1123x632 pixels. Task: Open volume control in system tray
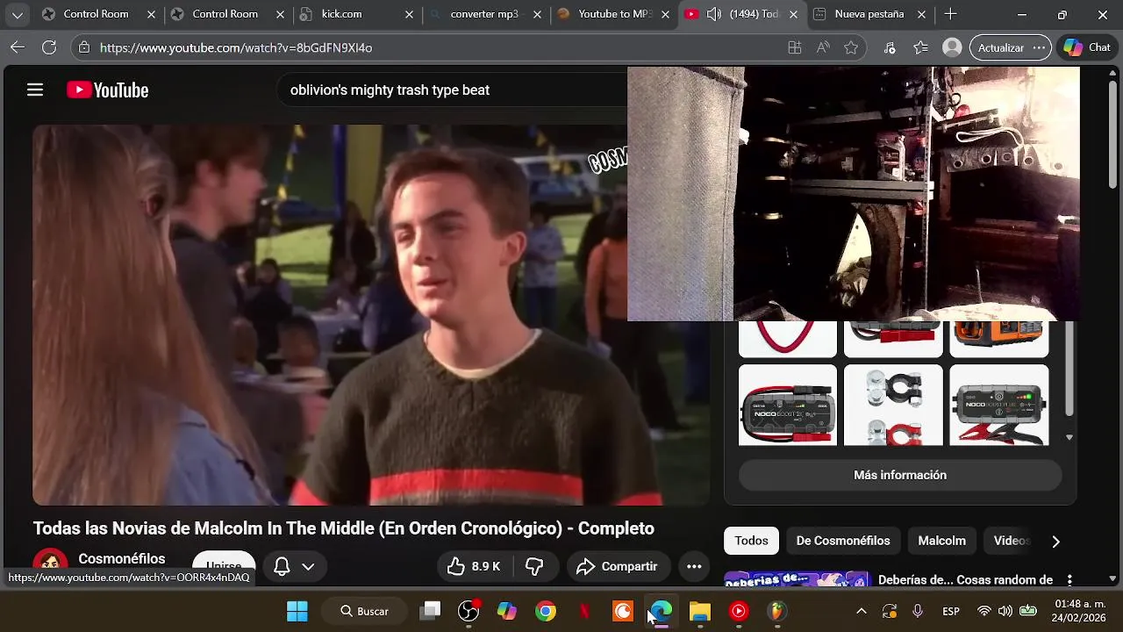click(1005, 611)
